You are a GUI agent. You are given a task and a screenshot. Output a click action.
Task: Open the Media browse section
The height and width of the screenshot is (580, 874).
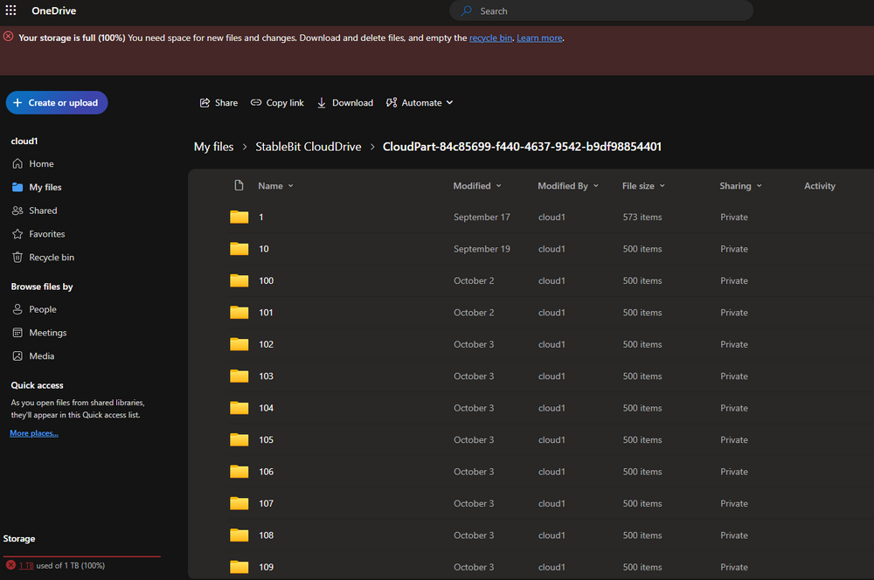(40, 356)
